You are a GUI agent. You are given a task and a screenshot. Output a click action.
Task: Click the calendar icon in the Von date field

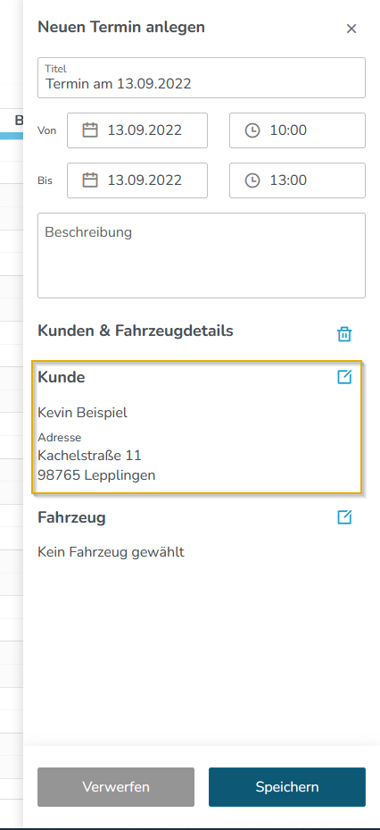[x=90, y=130]
